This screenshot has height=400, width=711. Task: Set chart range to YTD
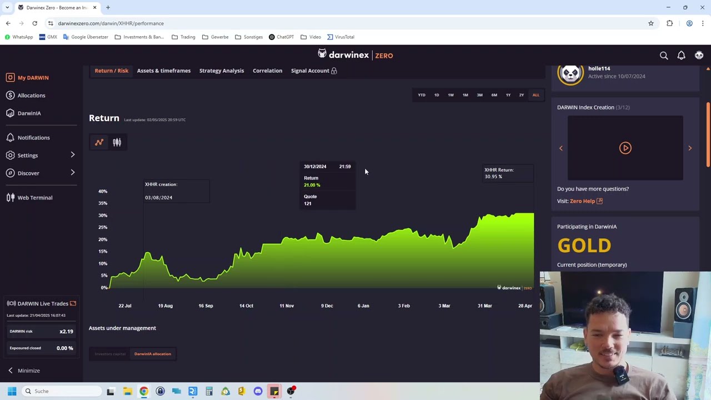(422, 95)
